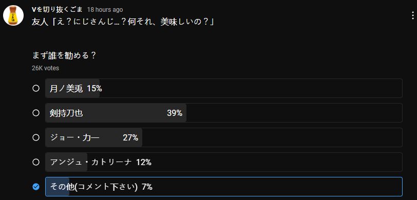Choose the radio circle beside ジョー・力一
This screenshot has height=200, width=417.
(36, 137)
